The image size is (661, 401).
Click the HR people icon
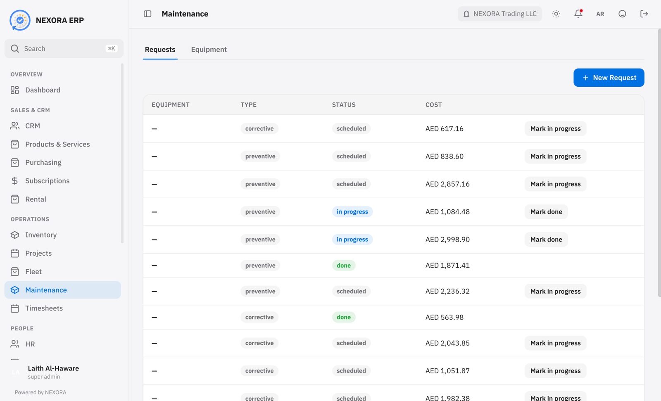15,344
